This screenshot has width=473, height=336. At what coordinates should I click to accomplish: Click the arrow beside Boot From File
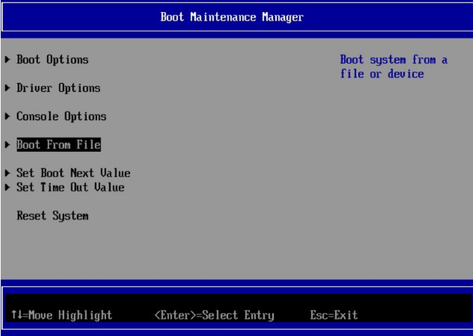(x=8, y=145)
